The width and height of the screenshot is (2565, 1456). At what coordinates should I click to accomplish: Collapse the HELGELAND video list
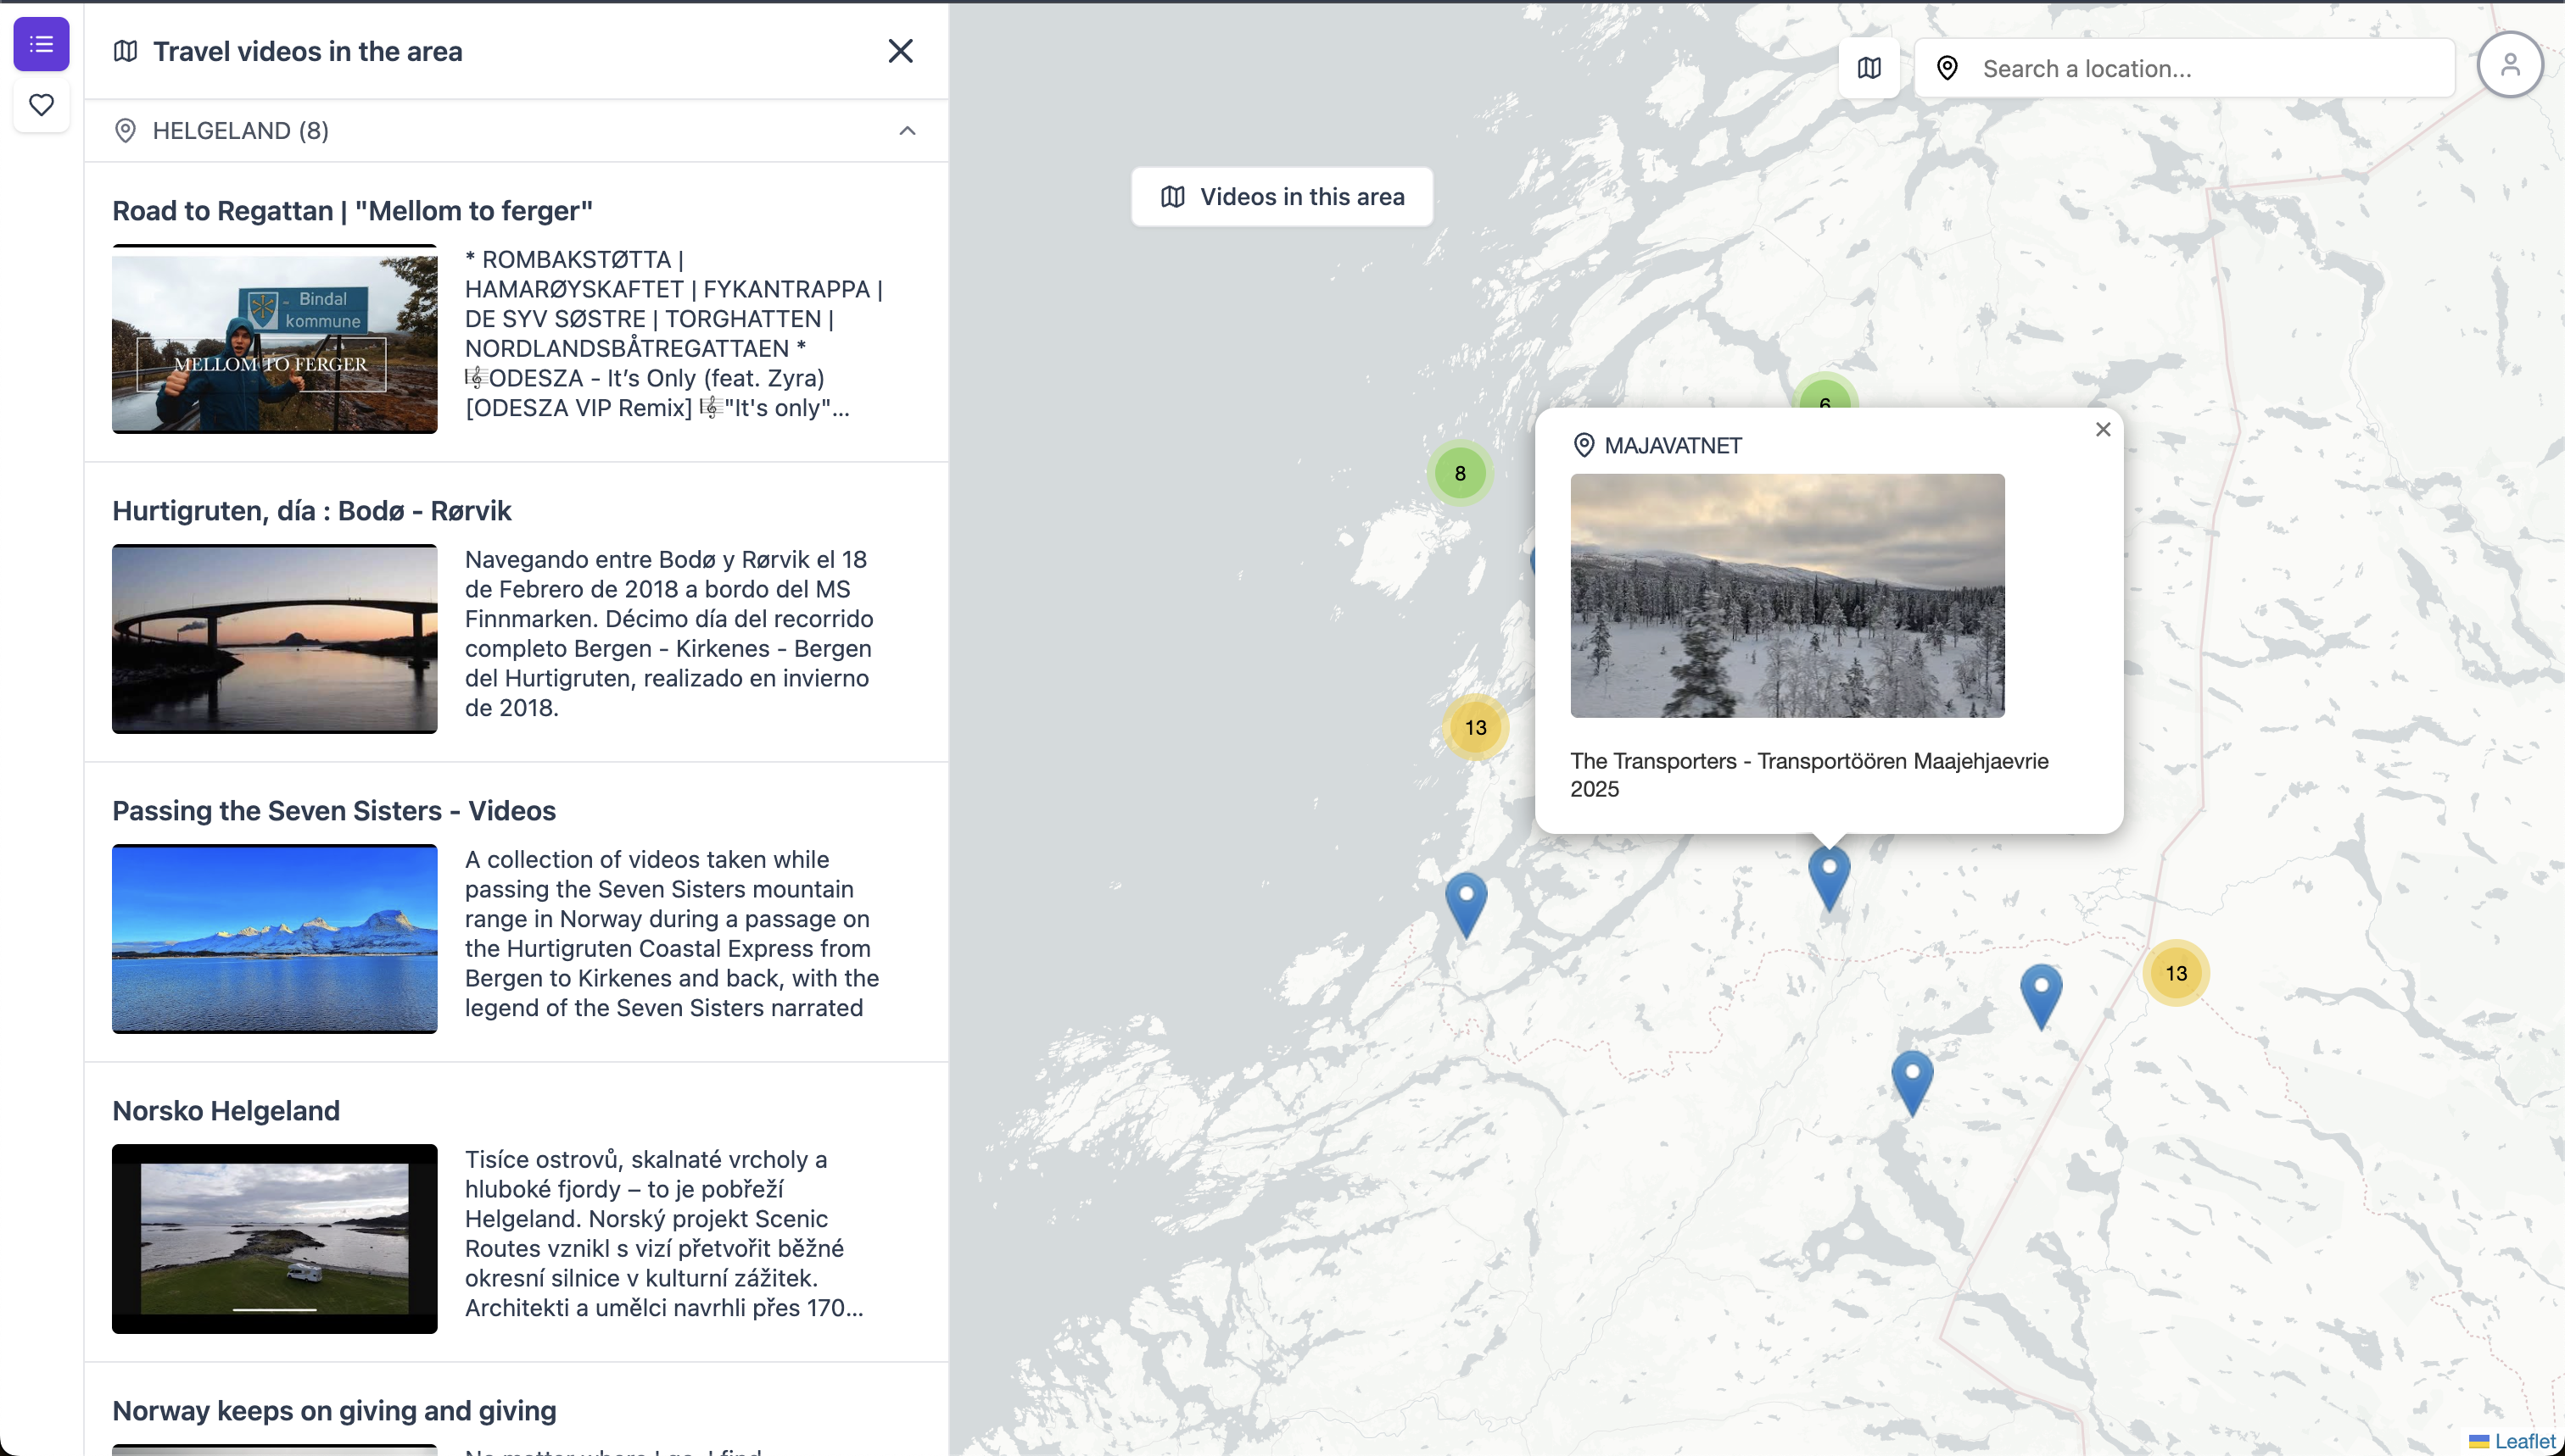(x=906, y=130)
